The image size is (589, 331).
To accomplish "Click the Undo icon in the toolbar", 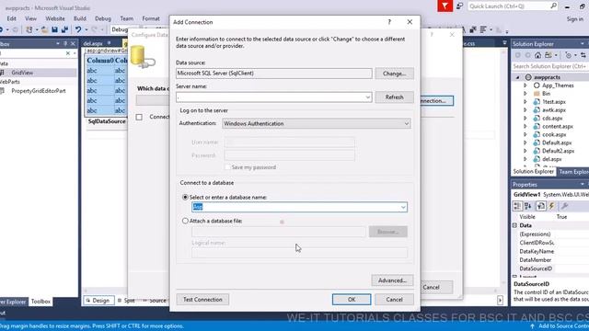I will click(77, 29).
